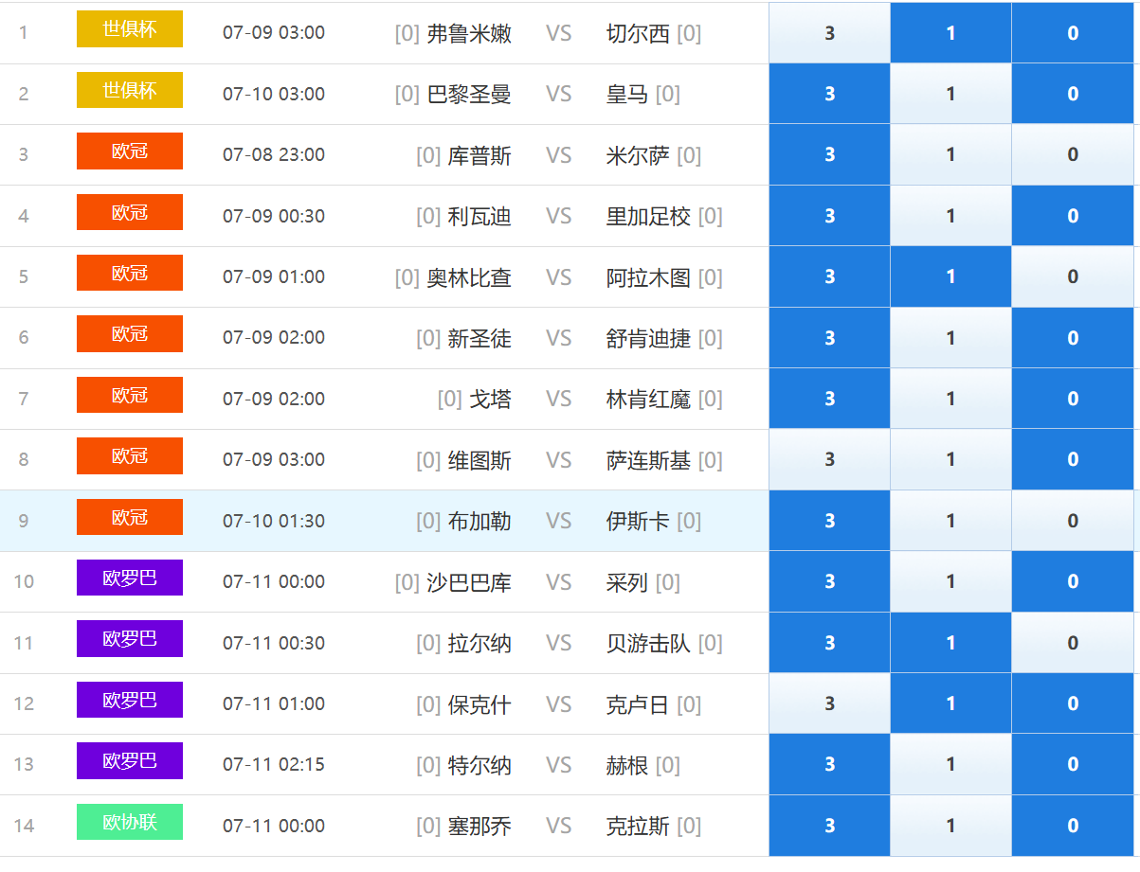
Task: Pick draw option 1 for 巴黎圣曼 vs 皇马
Action: [x=950, y=94]
